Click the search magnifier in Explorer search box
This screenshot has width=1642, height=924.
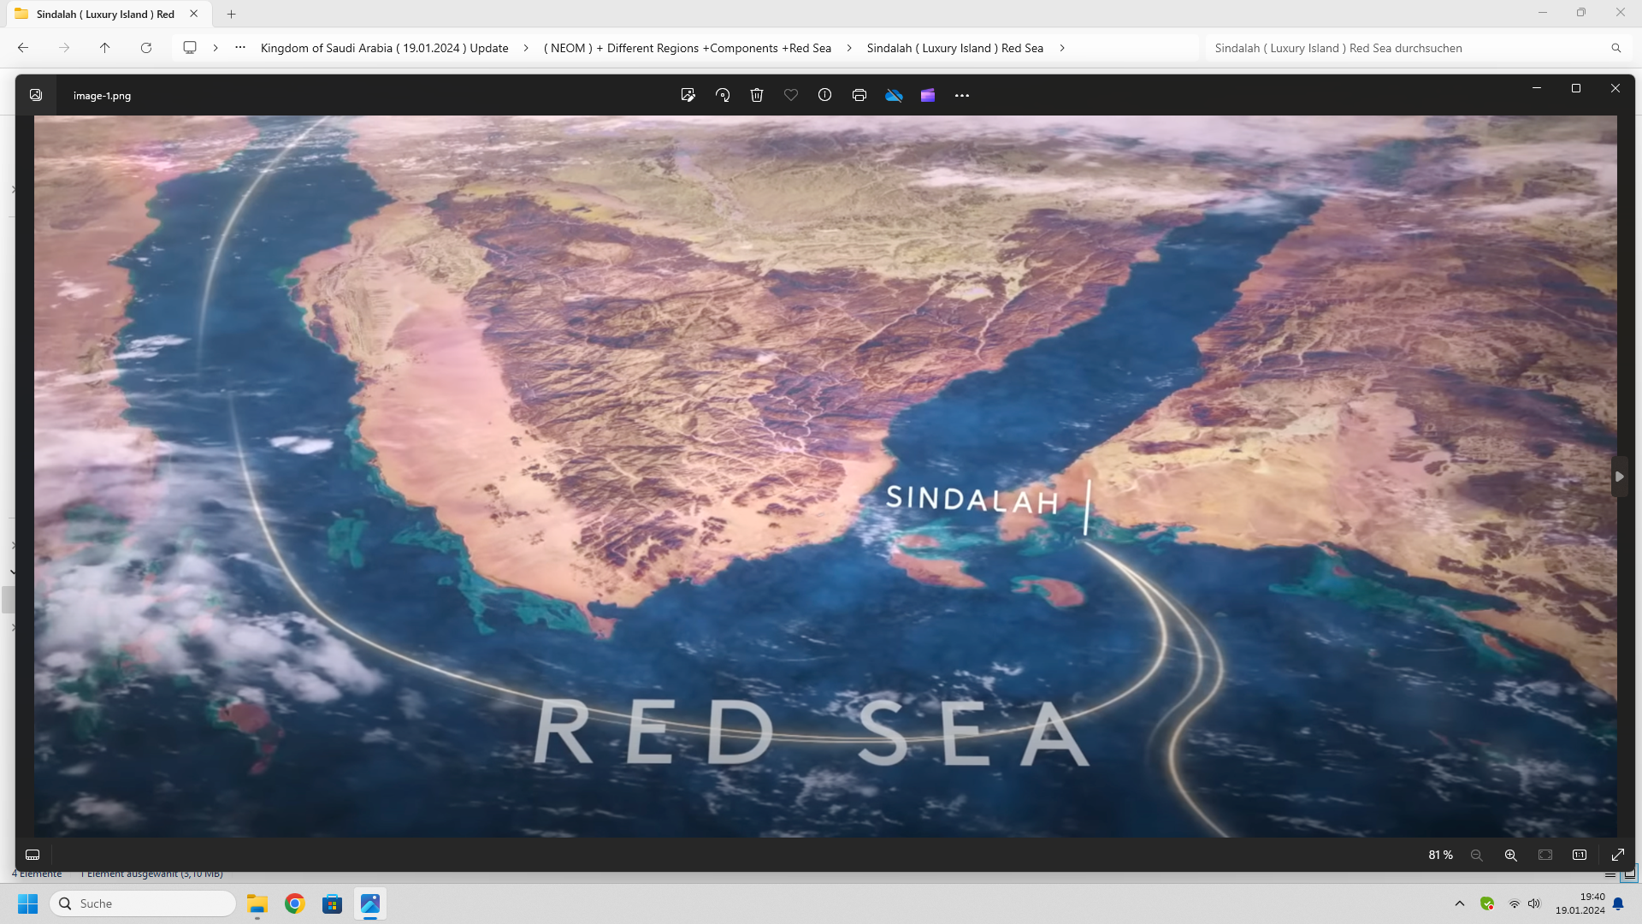pos(1616,48)
